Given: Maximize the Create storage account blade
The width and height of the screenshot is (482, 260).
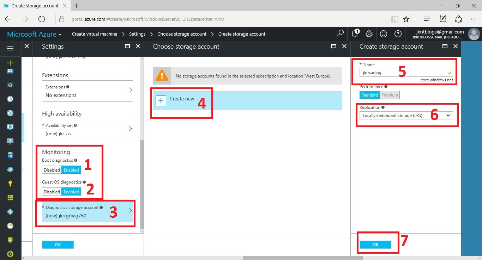Looking at the screenshot, I should (445, 46).
